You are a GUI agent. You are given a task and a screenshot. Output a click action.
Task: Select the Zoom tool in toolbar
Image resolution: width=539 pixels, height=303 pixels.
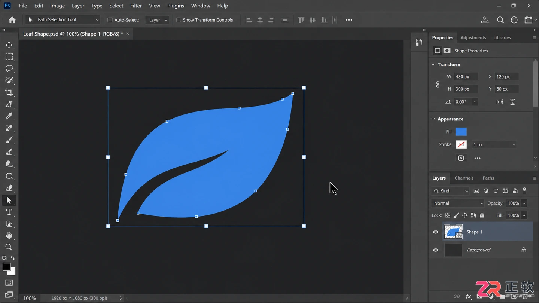(x=9, y=247)
